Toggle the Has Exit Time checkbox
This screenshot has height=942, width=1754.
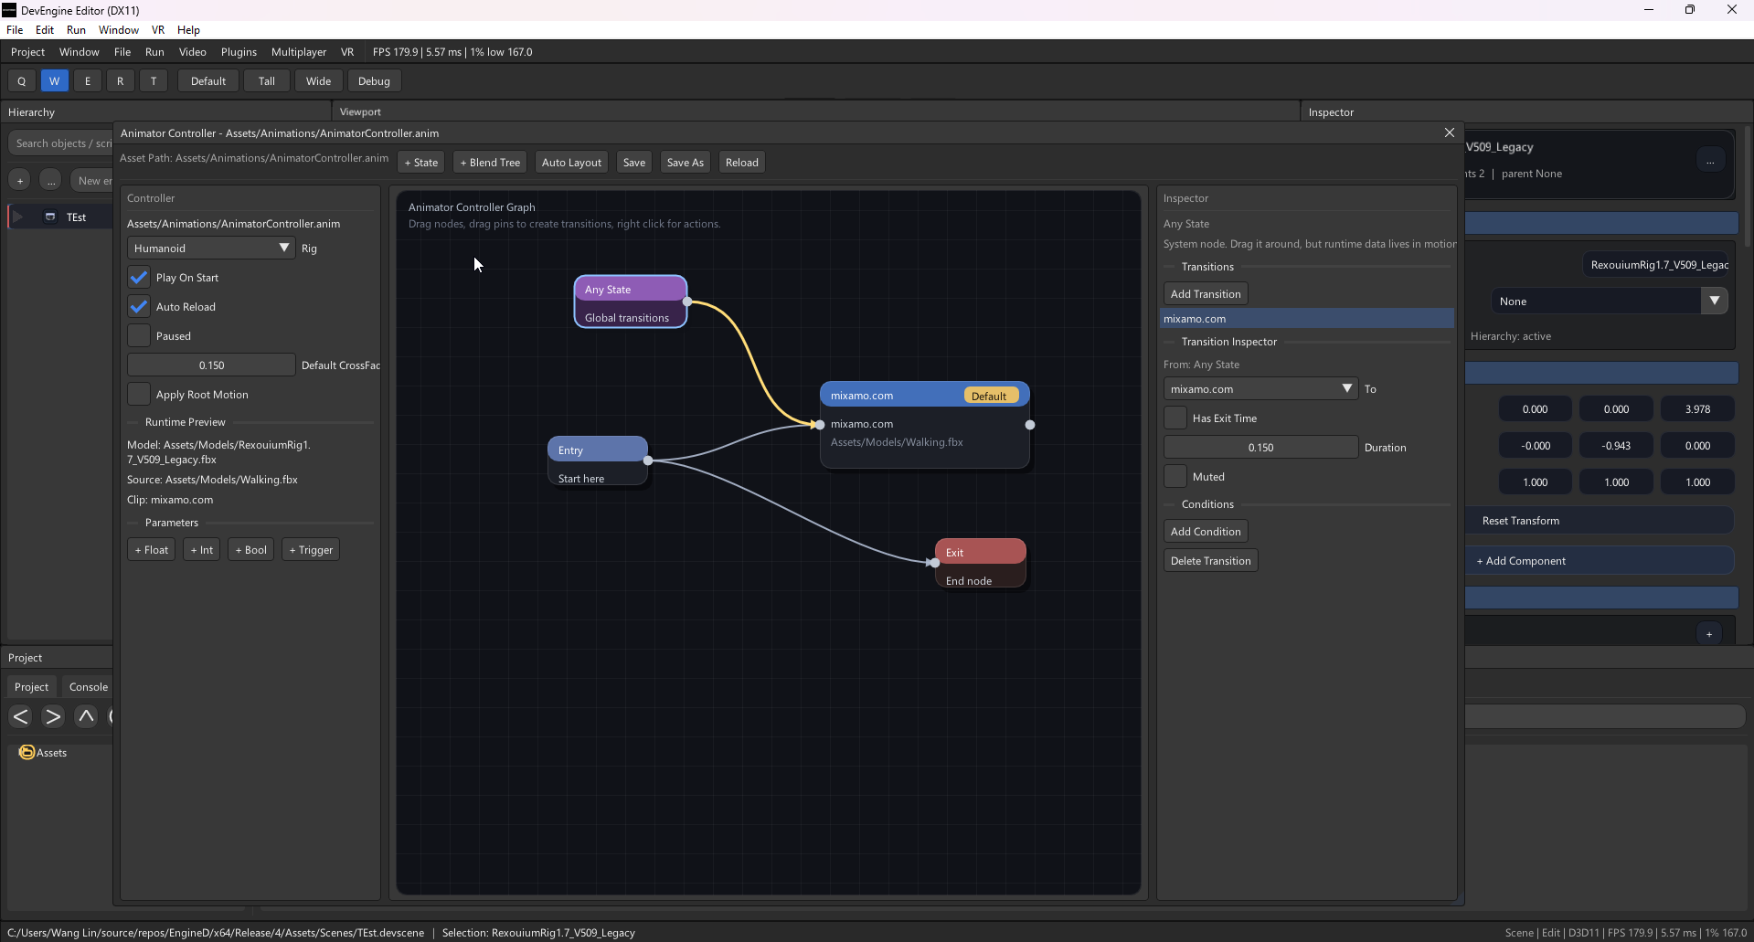[1175, 418]
